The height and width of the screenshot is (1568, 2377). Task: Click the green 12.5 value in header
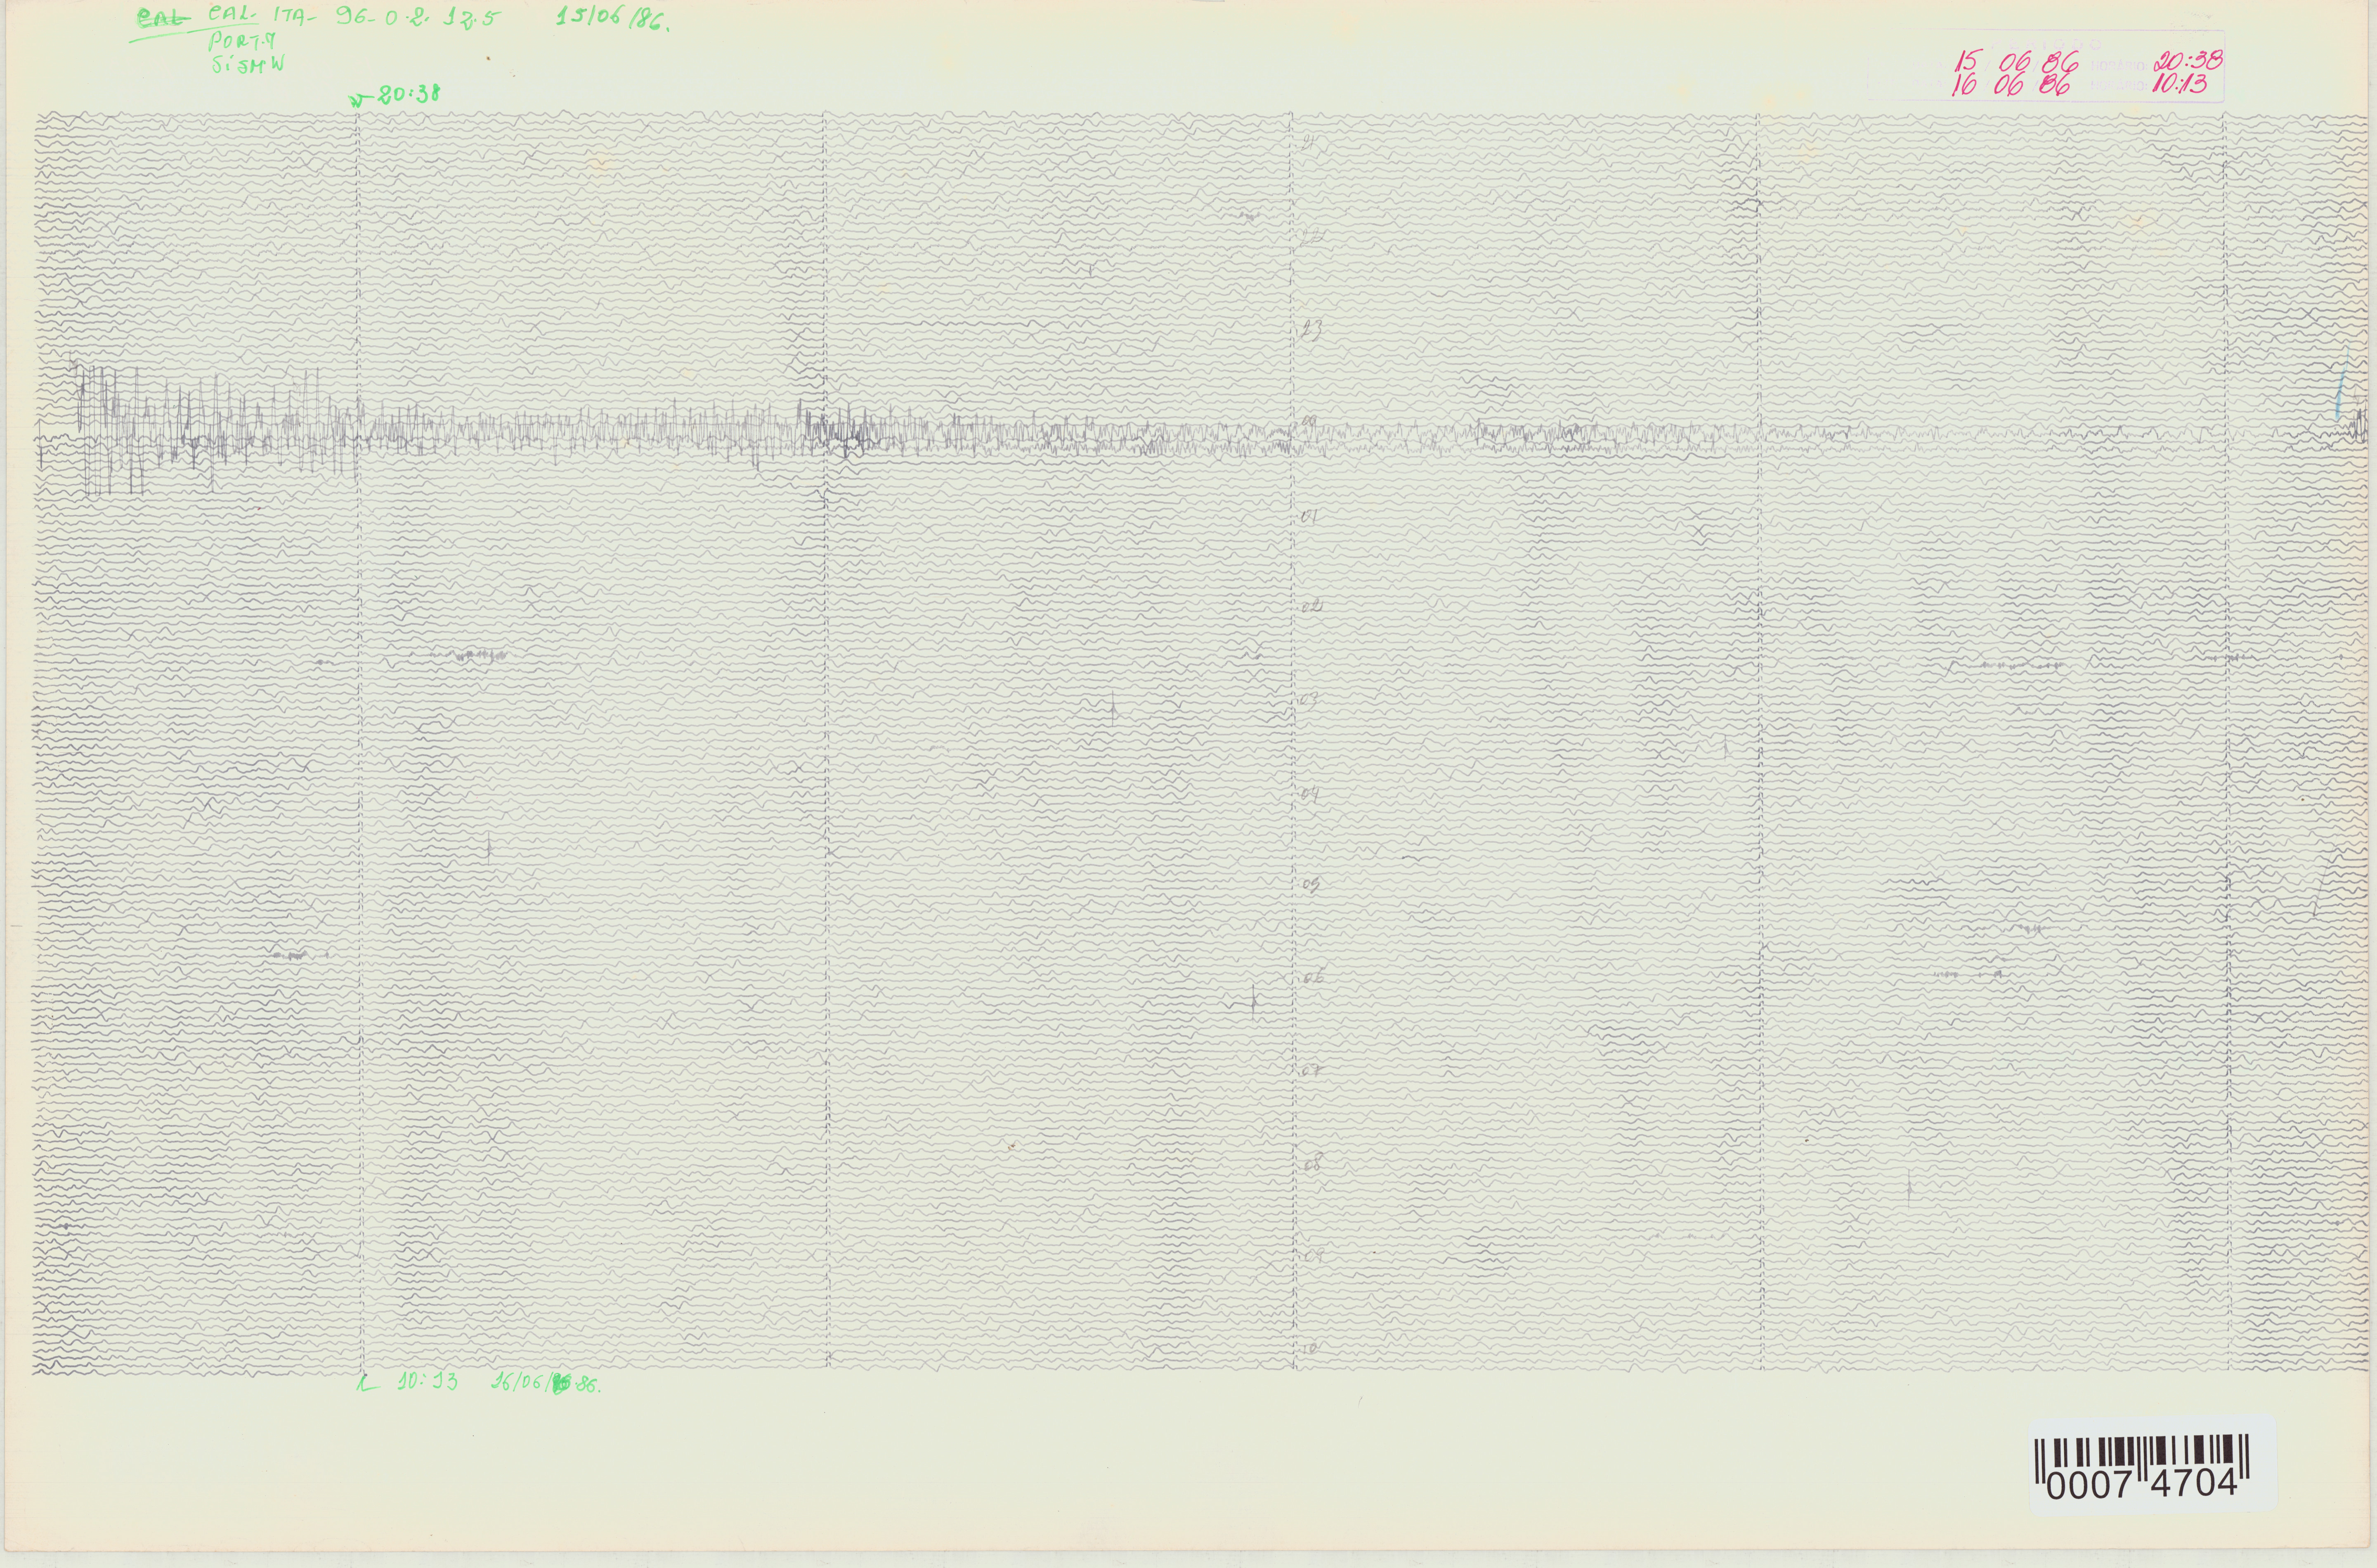pos(471,19)
